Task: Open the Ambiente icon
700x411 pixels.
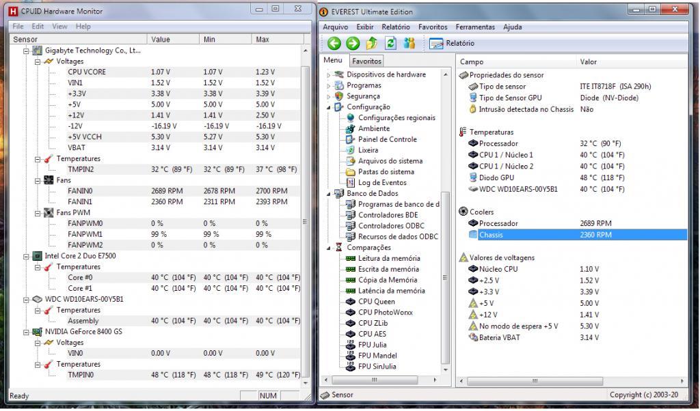Action: coord(351,128)
